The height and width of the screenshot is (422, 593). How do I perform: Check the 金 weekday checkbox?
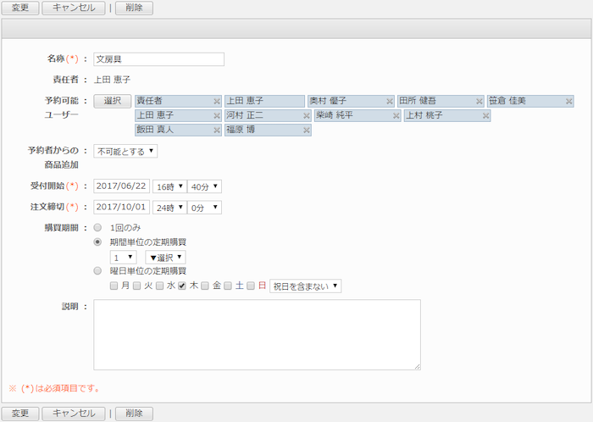pos(205,286)
